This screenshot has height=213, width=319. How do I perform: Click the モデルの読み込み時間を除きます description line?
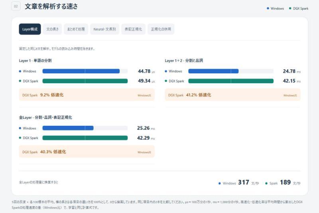[x=57, y=49]
